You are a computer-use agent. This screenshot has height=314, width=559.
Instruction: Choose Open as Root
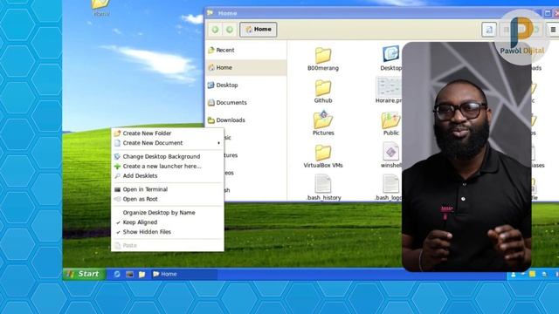coord(167,199)
